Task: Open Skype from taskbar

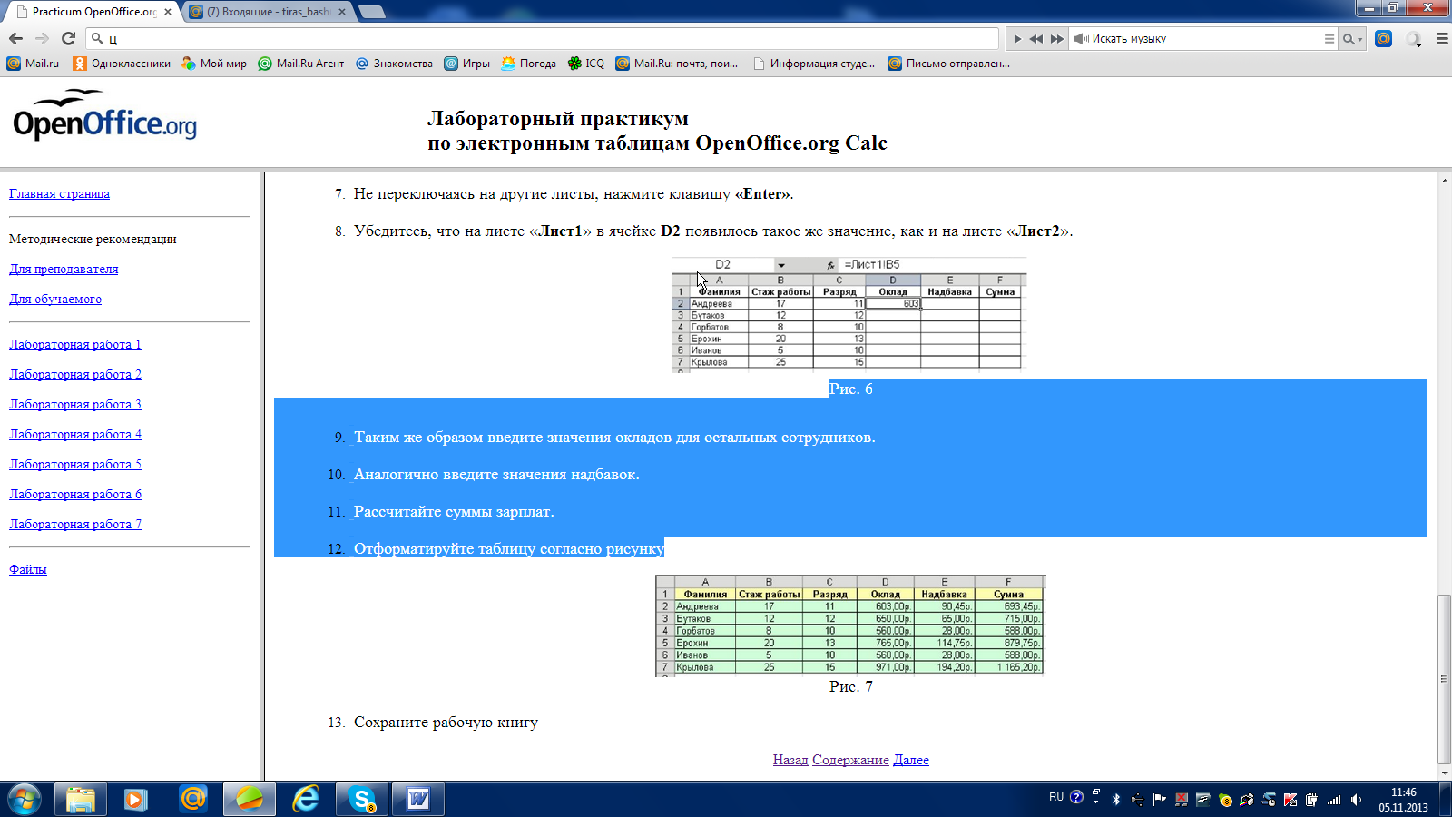Action: 362,799
